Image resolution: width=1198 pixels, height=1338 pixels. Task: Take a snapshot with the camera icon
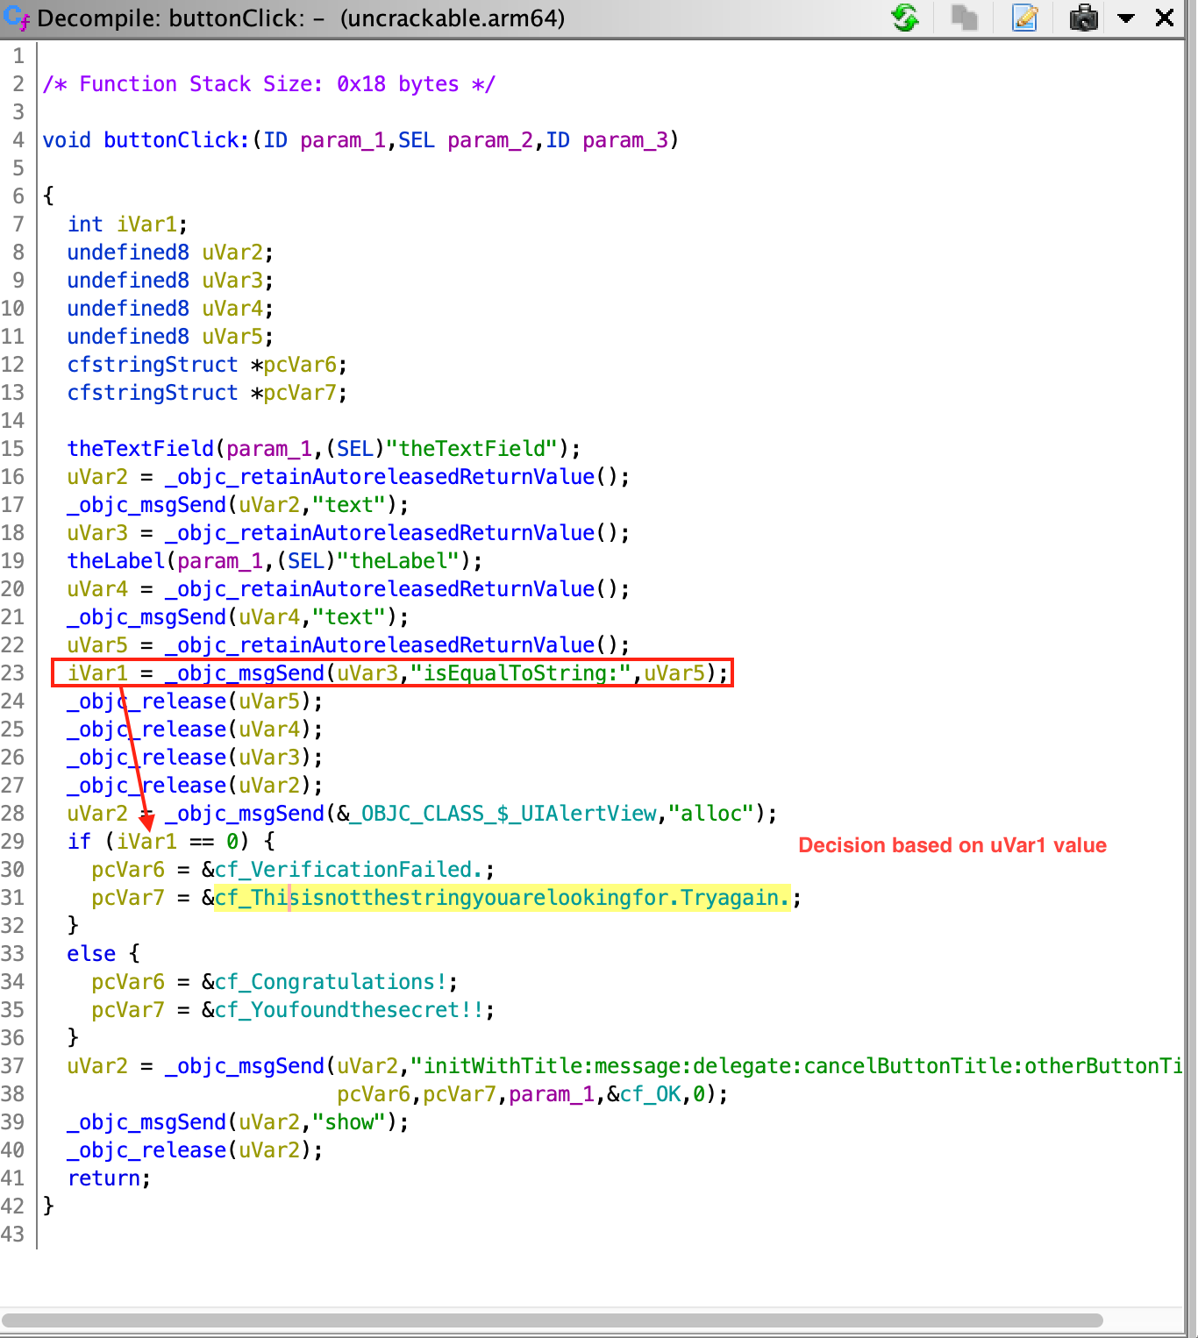click(x=1083, y=18)
